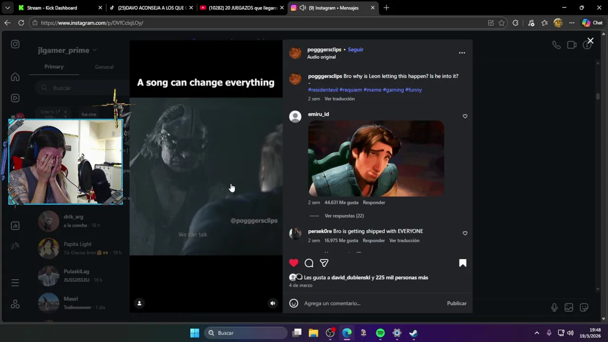Open the browser extensions puzzle icon

click(x=515, y=23)
